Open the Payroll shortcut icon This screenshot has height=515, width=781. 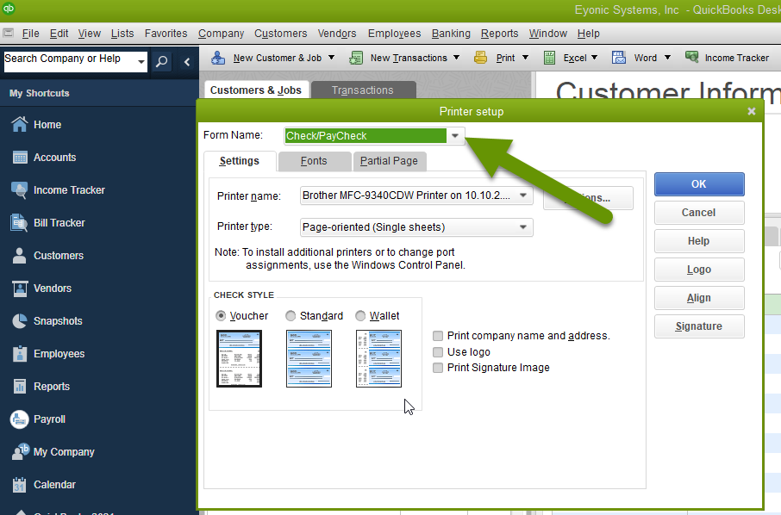coord(20,419)
